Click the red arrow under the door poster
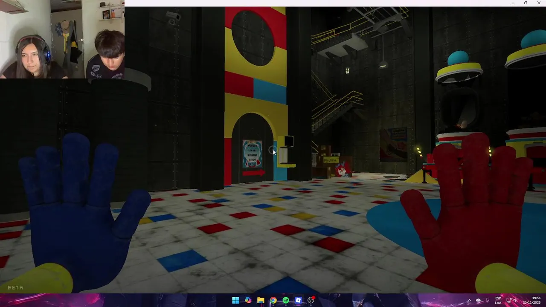 253,173
